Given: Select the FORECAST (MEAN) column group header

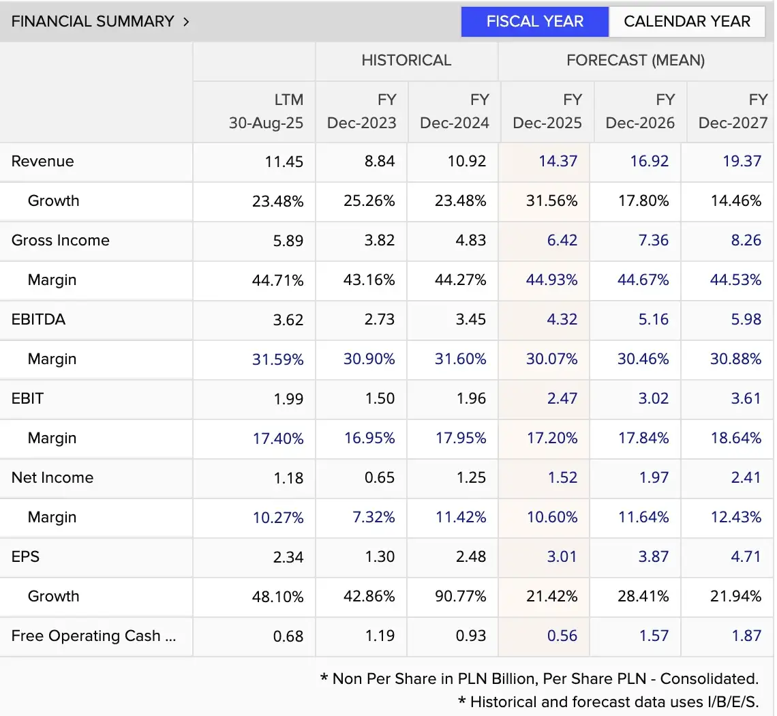Looking at the screenshot, I should (x=635, y=61).
